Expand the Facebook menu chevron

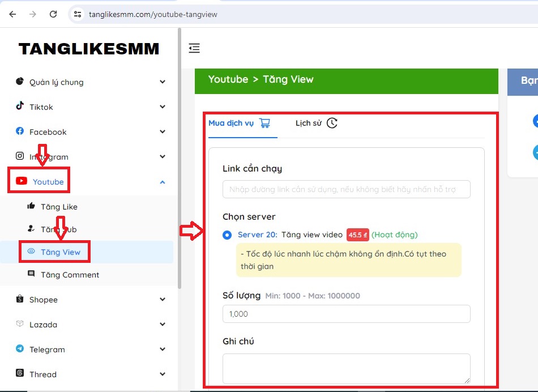point(163,131)
